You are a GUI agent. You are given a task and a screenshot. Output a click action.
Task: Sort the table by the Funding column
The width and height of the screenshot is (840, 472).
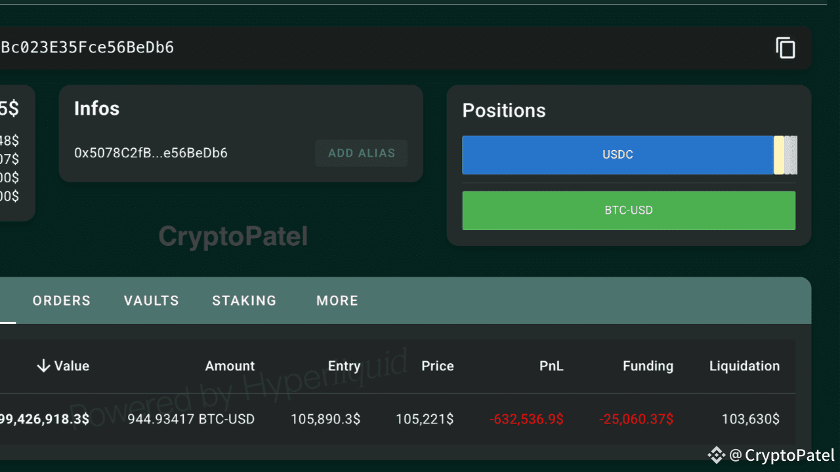tap(648, 366)
